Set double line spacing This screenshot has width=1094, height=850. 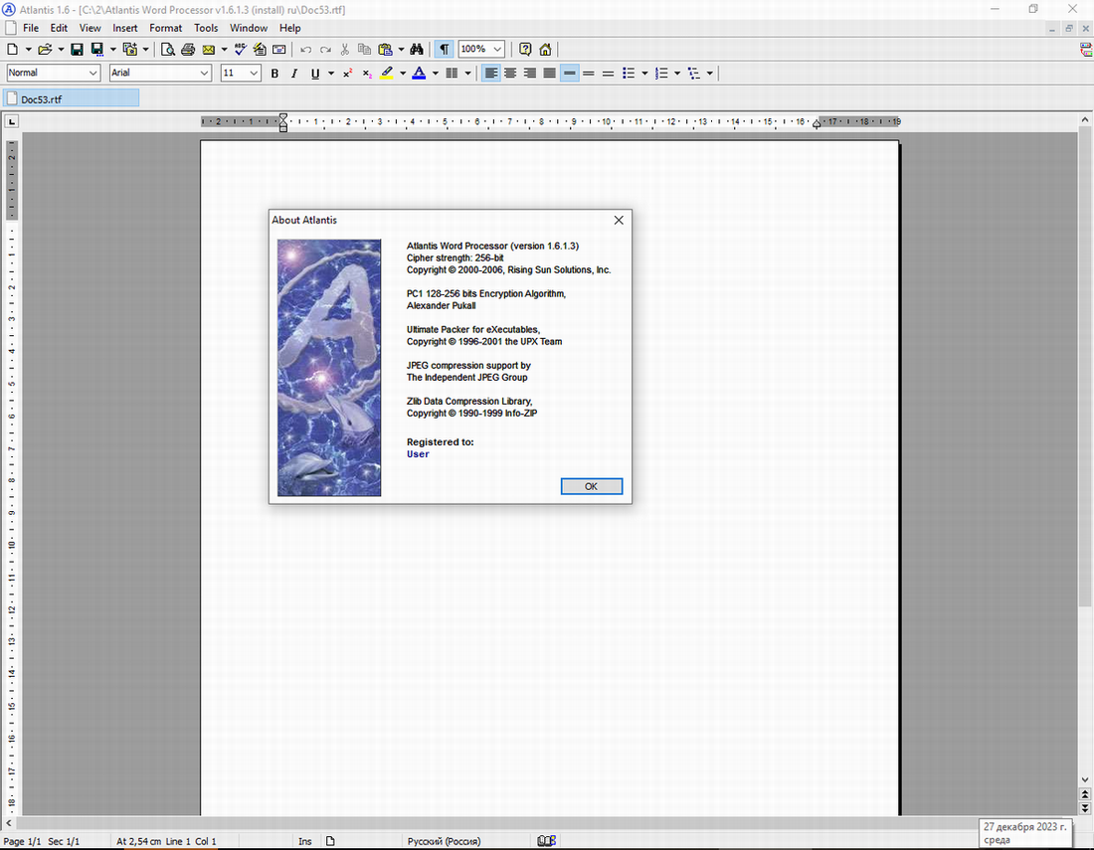609,74
